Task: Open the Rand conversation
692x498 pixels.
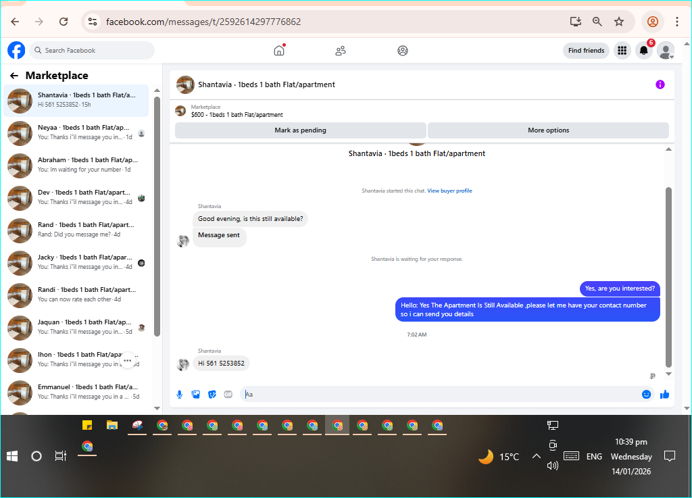Action: tap(77, 230)
